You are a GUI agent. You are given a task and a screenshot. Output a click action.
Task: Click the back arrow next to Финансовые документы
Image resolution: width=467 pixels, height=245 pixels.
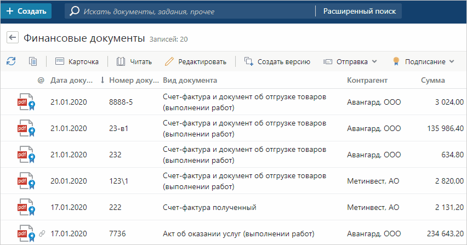click(x=12, y=38)
